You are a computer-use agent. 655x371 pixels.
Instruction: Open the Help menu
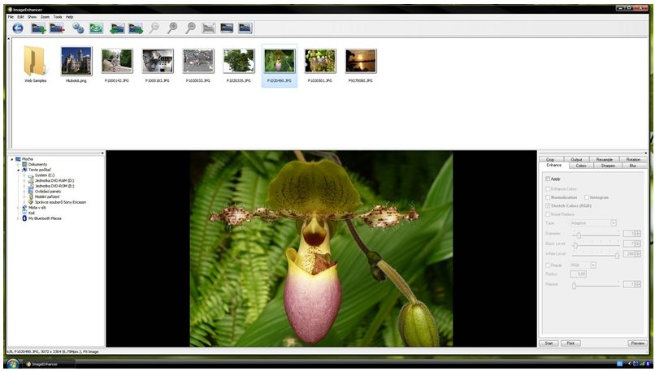coord(69,17)
